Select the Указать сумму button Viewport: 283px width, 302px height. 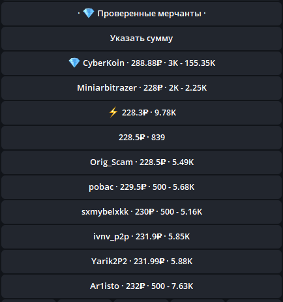coord(141,38)
